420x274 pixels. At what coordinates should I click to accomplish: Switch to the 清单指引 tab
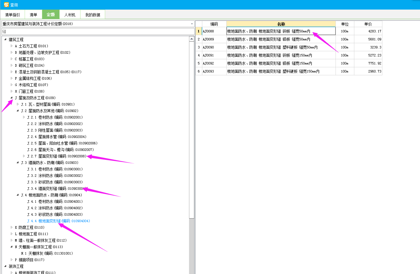coord(13,15)
